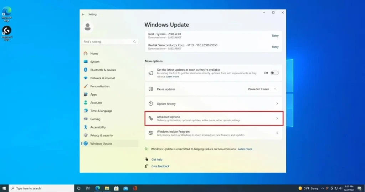Image resolution: width=365 pixels, height=192 pixels.
Task: Open Personalization settings
Action: coord(109,86)
